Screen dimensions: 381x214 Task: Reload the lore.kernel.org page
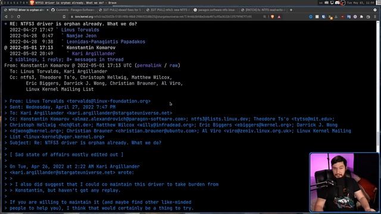point(18,17)
